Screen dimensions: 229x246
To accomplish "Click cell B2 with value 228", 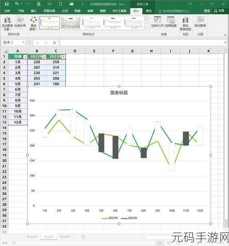I will click(37, 62).
